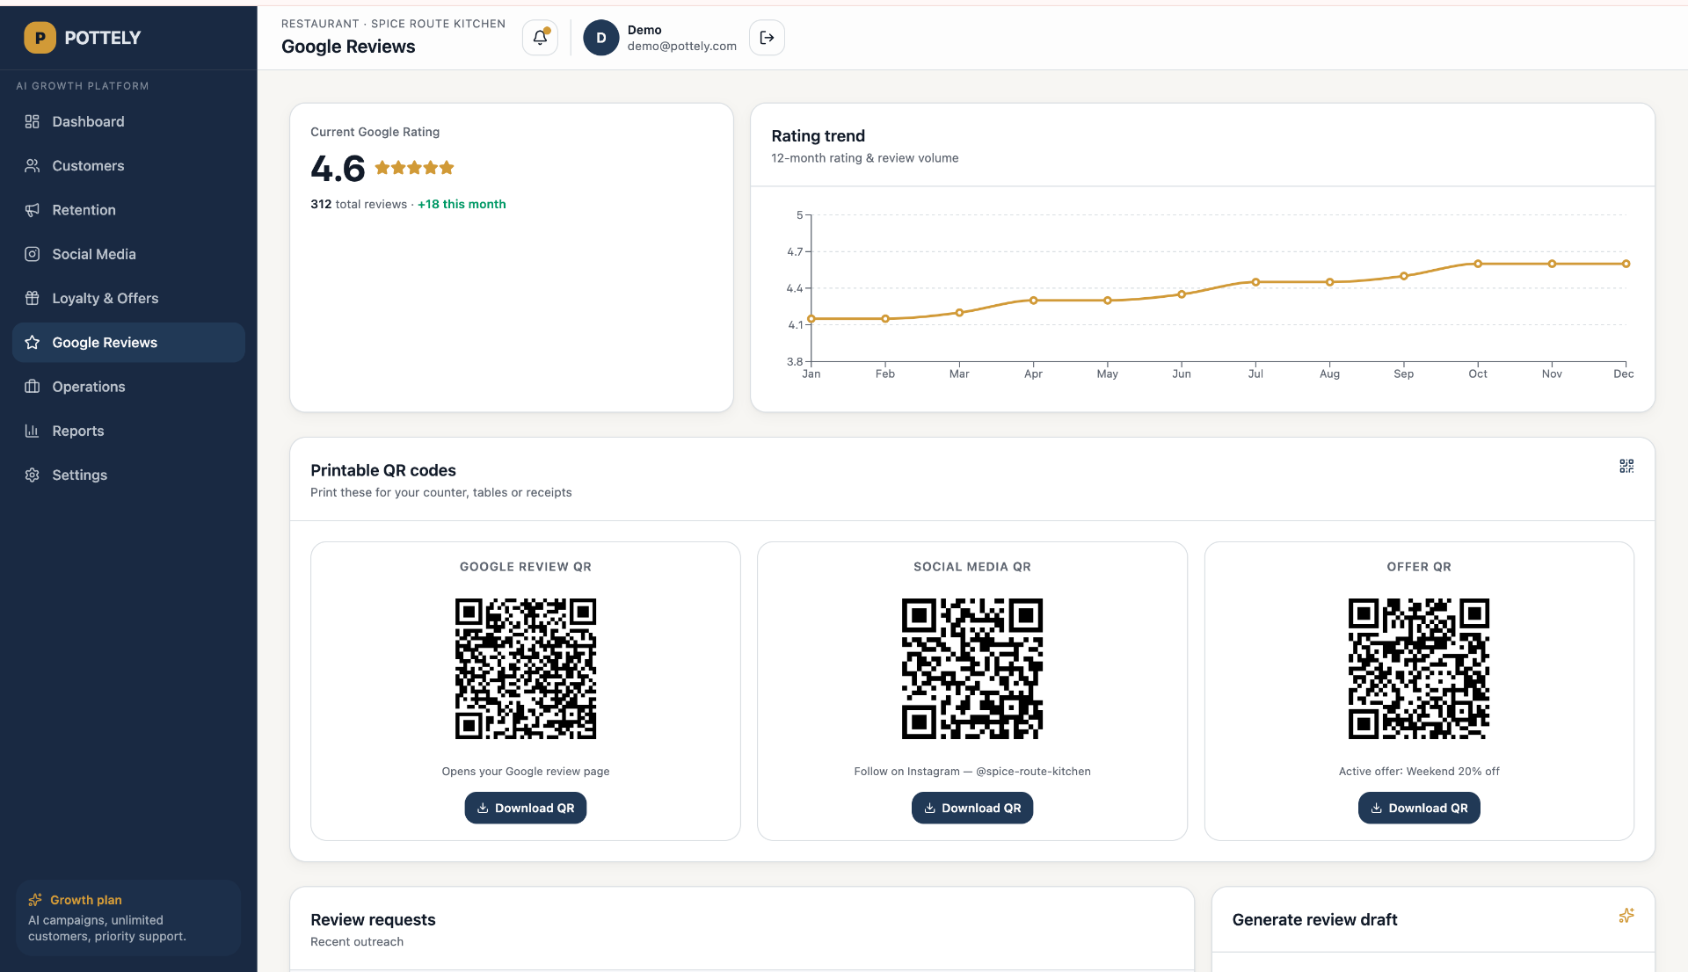Click the Growth plan sparkle icon
1688x972 pixels.
click(x=35, y=900)
